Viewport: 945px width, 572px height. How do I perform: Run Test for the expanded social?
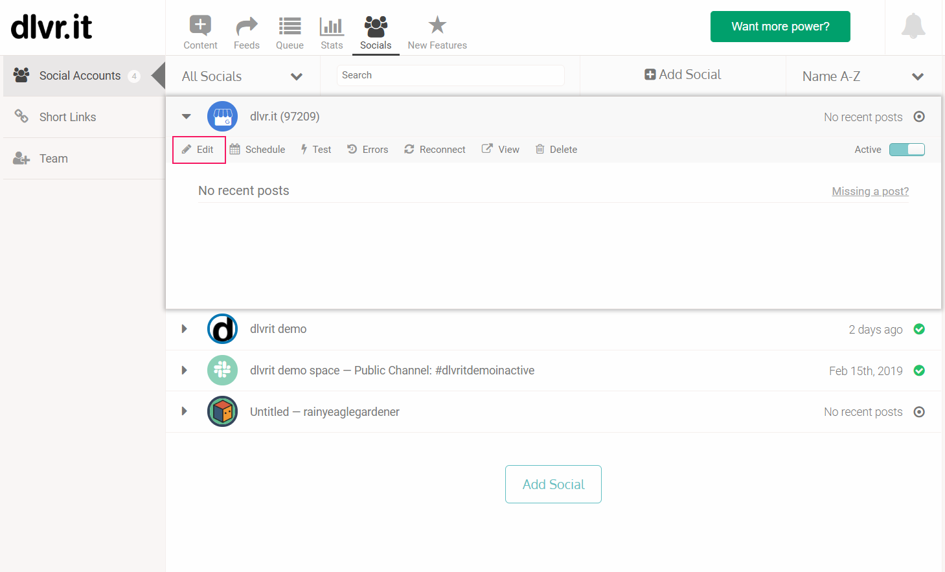(x=316, y=150)
